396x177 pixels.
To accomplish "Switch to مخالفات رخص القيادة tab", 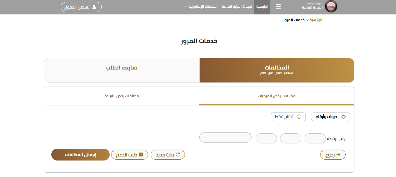I will 121,96.
